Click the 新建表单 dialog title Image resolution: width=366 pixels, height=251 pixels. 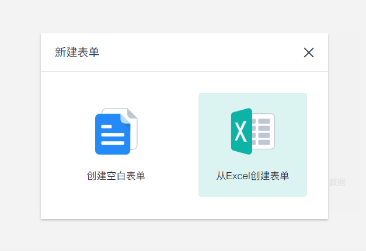[77, 52]
